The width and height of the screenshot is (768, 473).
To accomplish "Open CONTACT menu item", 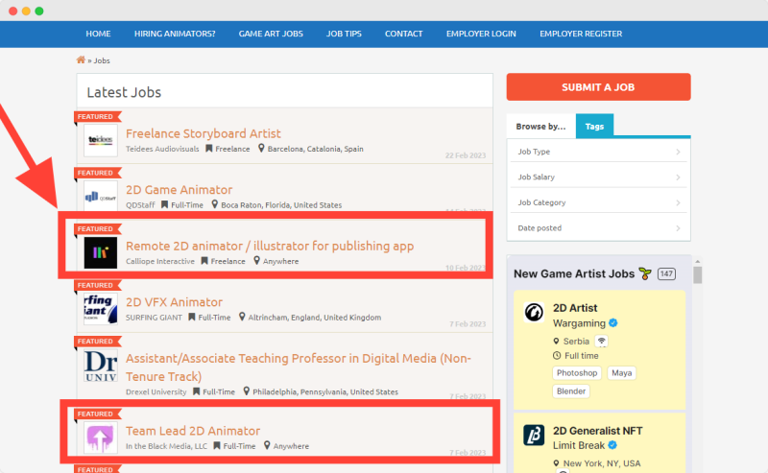I will pos(403,34).
